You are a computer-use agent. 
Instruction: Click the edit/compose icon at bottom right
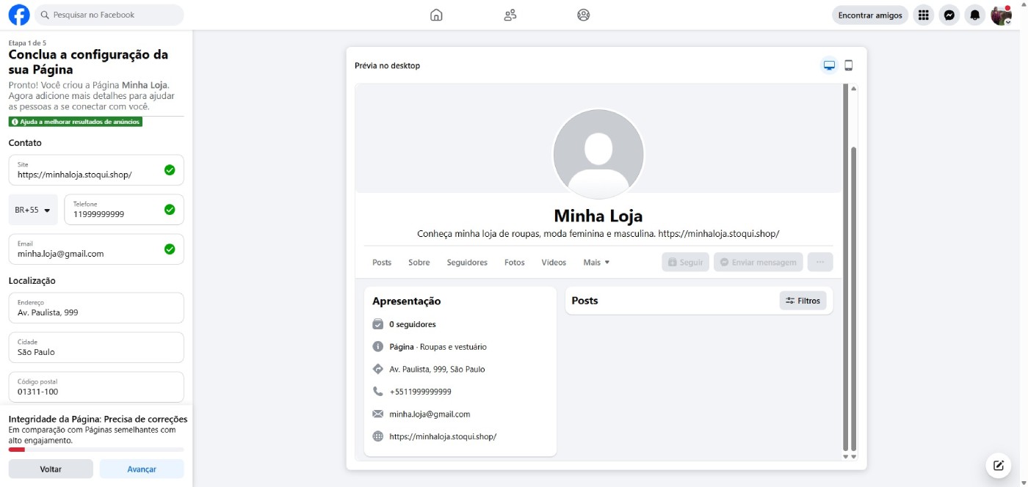[x=998, y=465]
